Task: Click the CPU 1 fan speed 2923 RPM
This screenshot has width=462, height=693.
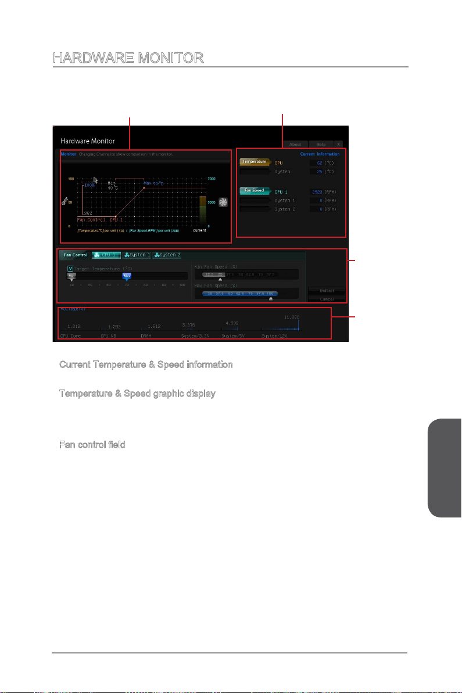Action: coord(317,192)
